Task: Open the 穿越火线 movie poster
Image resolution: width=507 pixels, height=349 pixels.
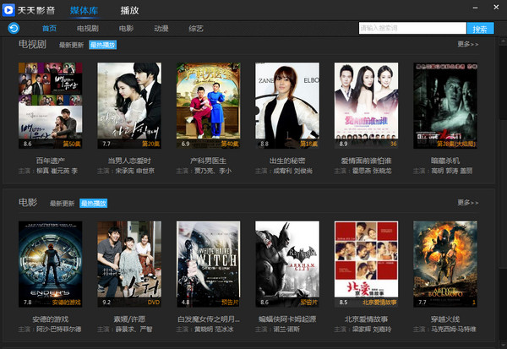Action: pos(445,264)
